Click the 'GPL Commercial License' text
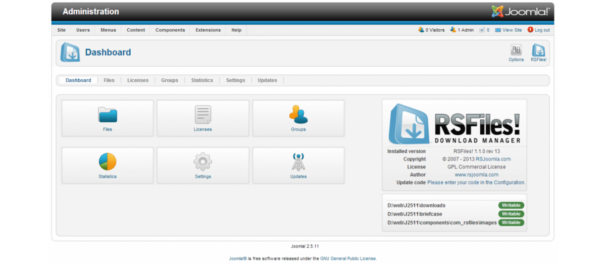The height and width of the screenshot is (265, 606). pos(477,167)
